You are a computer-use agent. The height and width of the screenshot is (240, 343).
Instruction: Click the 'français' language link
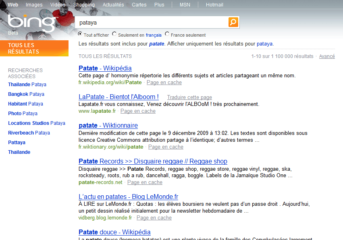tap(154, 35)
